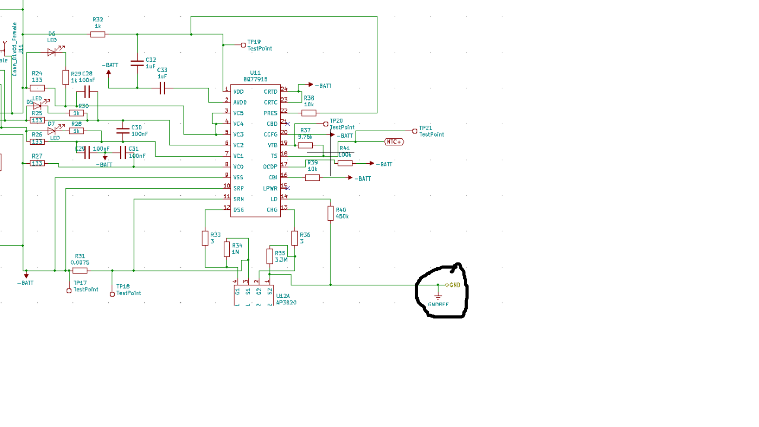The image size is (759, 427).
Task: Click the OCDP pin name
Action: point(270,167)
